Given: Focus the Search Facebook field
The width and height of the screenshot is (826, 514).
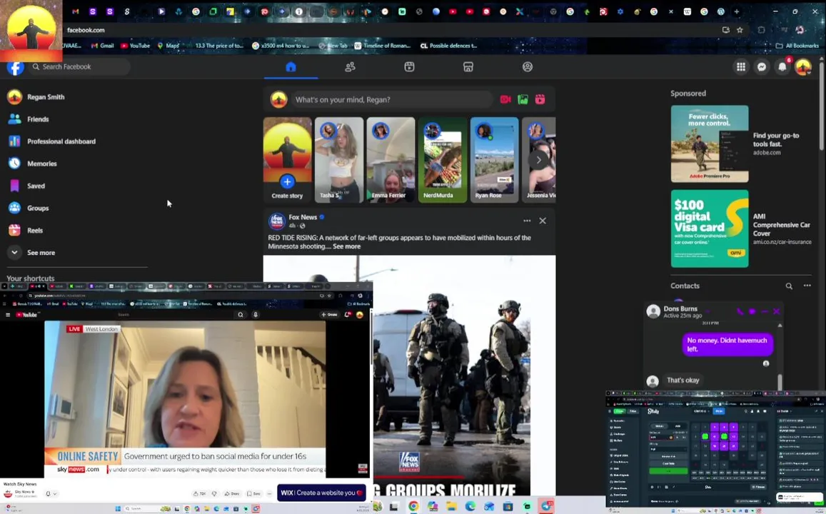Looking at the screenshot, I should coord(79,67).
